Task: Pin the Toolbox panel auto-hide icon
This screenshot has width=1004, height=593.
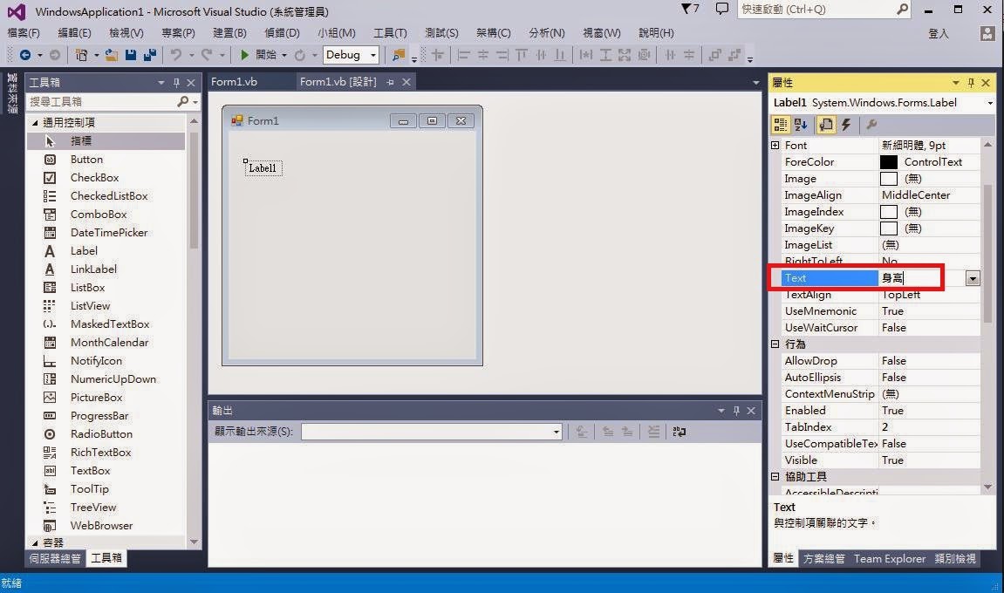Action: (x=177, y=83)
